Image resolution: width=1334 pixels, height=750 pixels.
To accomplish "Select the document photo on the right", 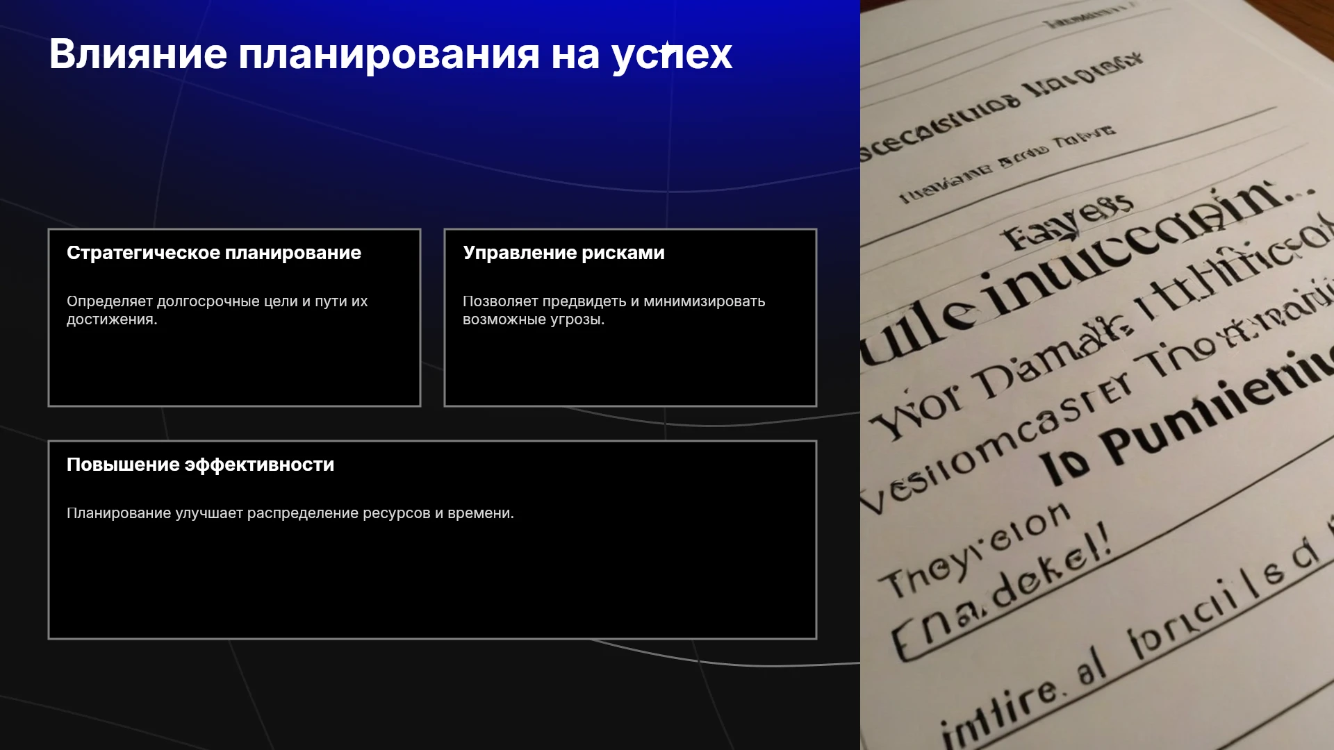I will (1097, 375).
